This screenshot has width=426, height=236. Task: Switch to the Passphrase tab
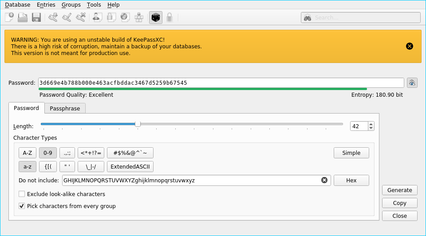65,108
